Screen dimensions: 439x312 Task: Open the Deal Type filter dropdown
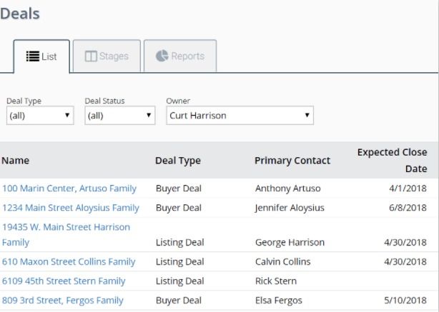click(x=40, y=115)
